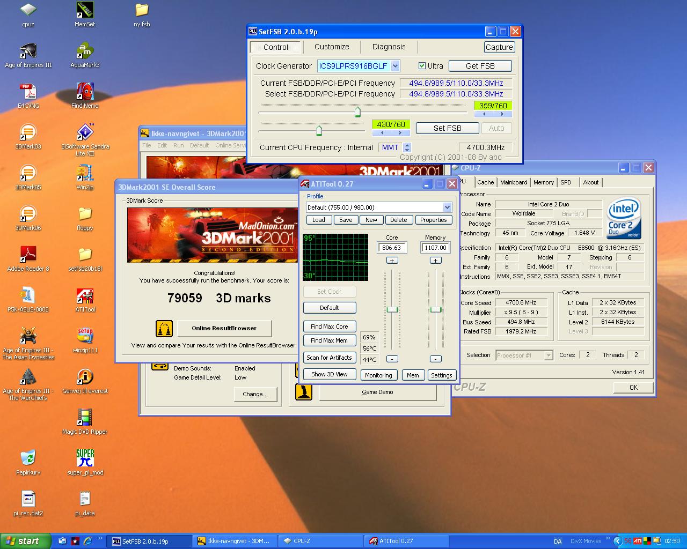Click the Online ResultBrowser icon in 3DMark score
The width and height of the screenshot is (687, 549).
[x=164, y=328]
